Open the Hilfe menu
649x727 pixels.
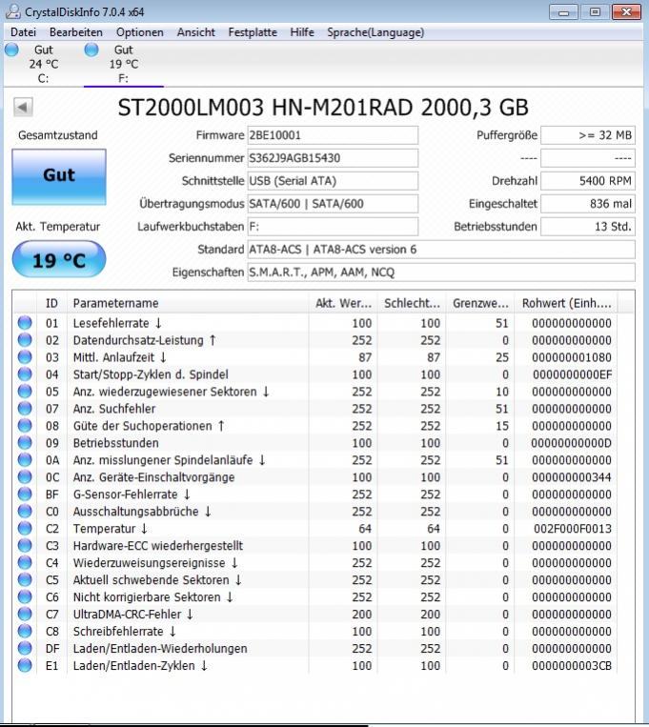tap(302, 32)
